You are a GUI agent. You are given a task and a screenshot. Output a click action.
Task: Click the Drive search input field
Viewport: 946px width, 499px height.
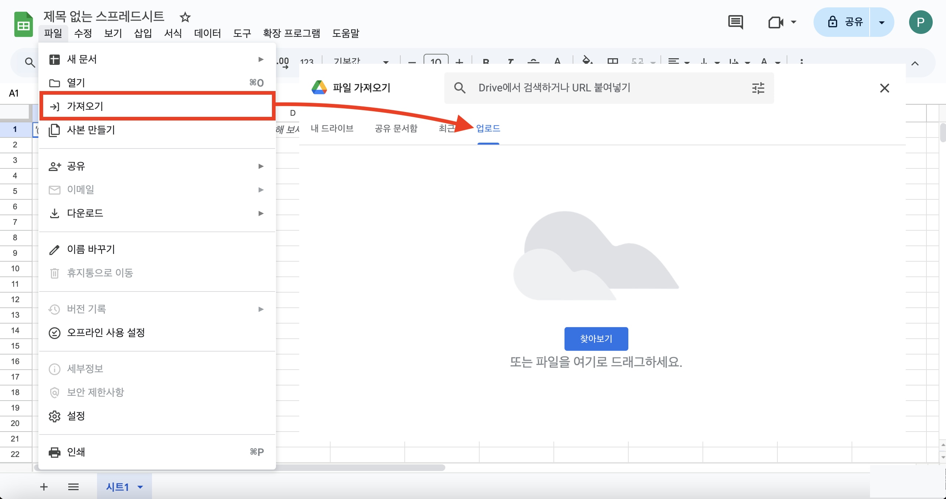point(609,88)
